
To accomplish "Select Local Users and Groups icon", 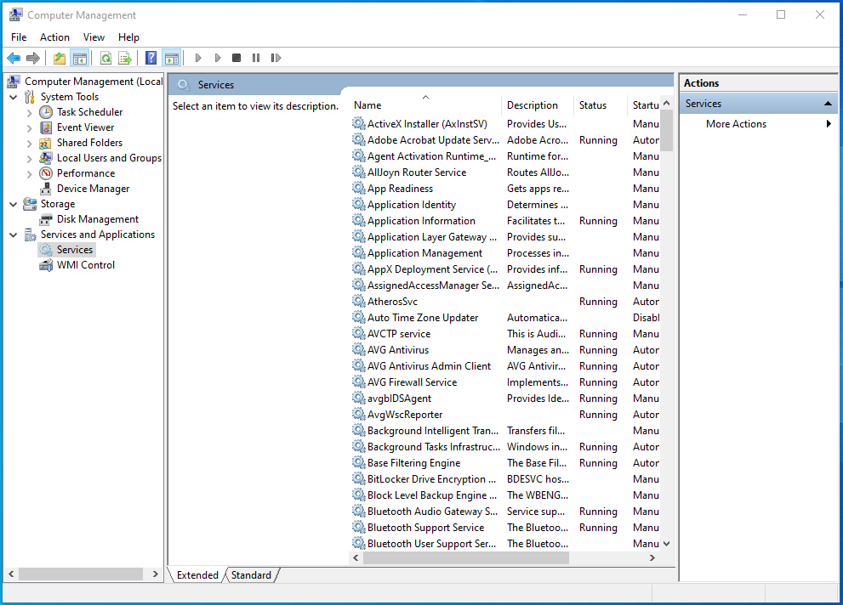I will tap(46, 158).
